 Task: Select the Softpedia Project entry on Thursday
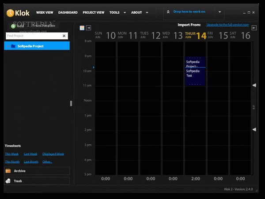point(195,64)
